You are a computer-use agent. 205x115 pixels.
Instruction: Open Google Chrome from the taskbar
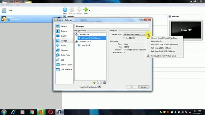(32, 112)
